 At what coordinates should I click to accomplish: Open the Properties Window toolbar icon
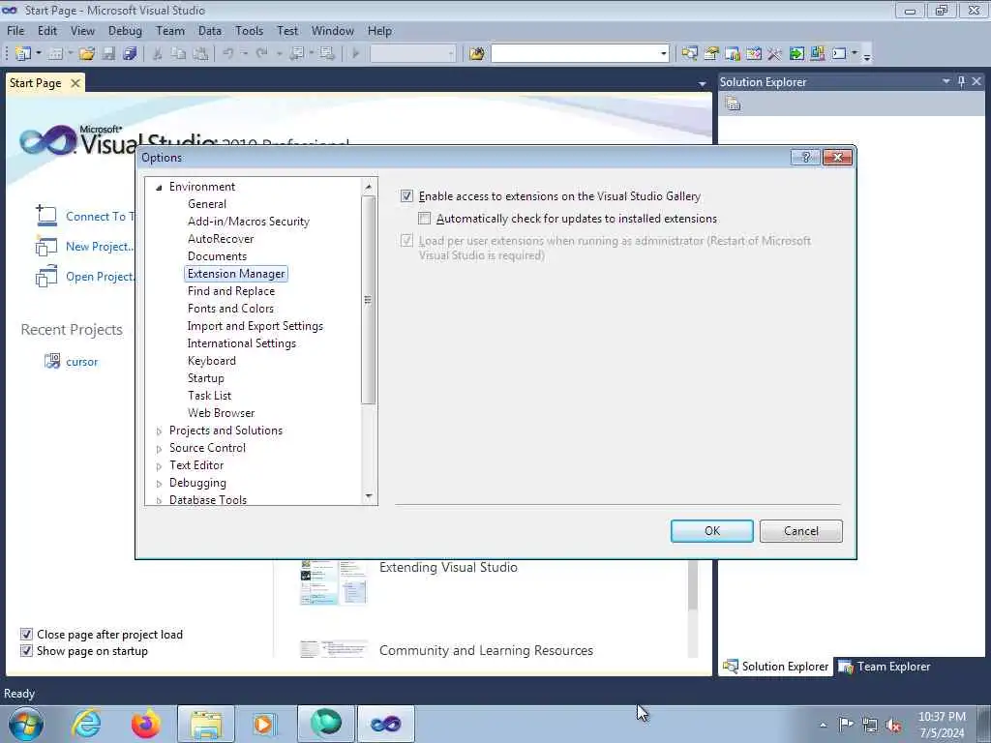(x=711, y=54)
